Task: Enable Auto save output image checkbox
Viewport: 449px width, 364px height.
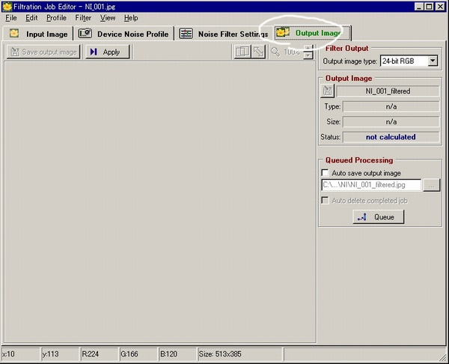Action: (325, 173)
